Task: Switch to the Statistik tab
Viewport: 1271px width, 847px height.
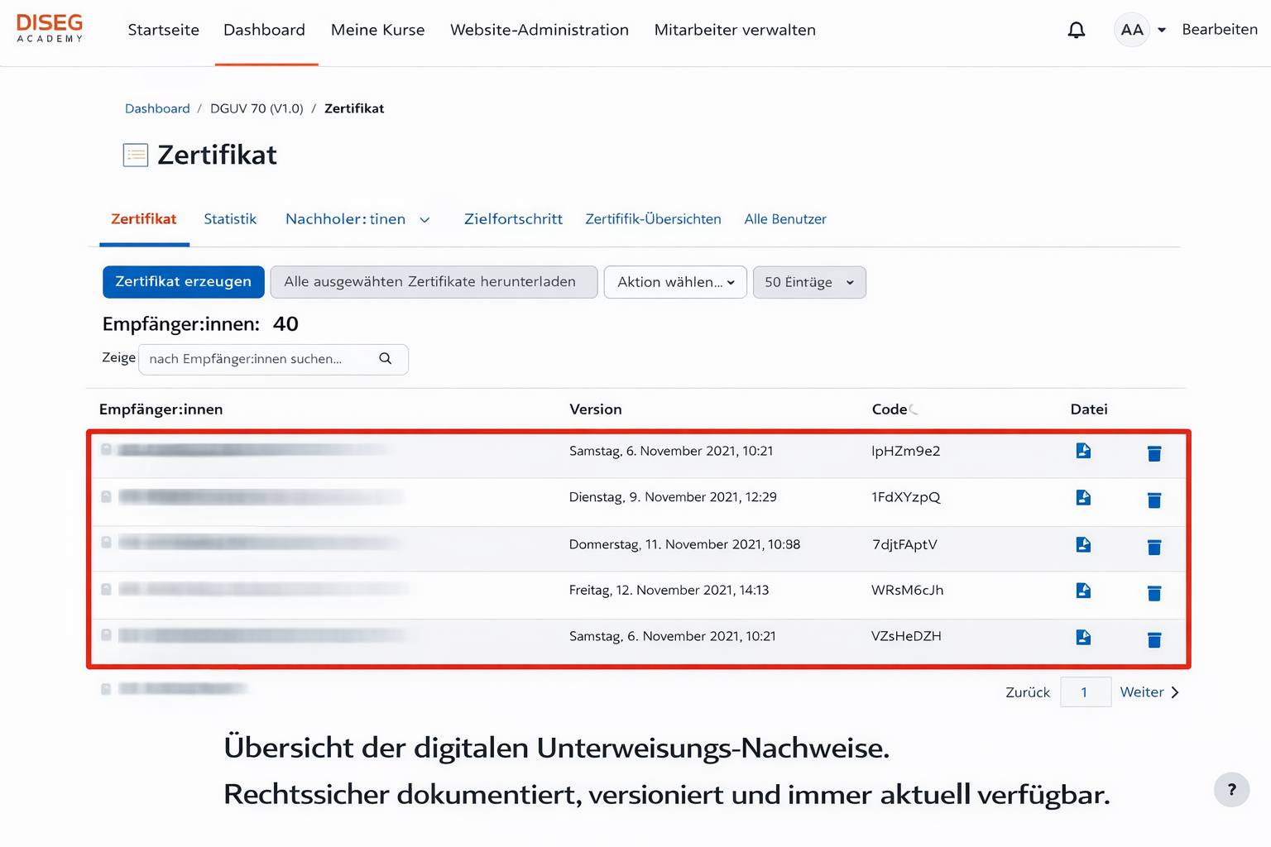Action: click(230, 219)
